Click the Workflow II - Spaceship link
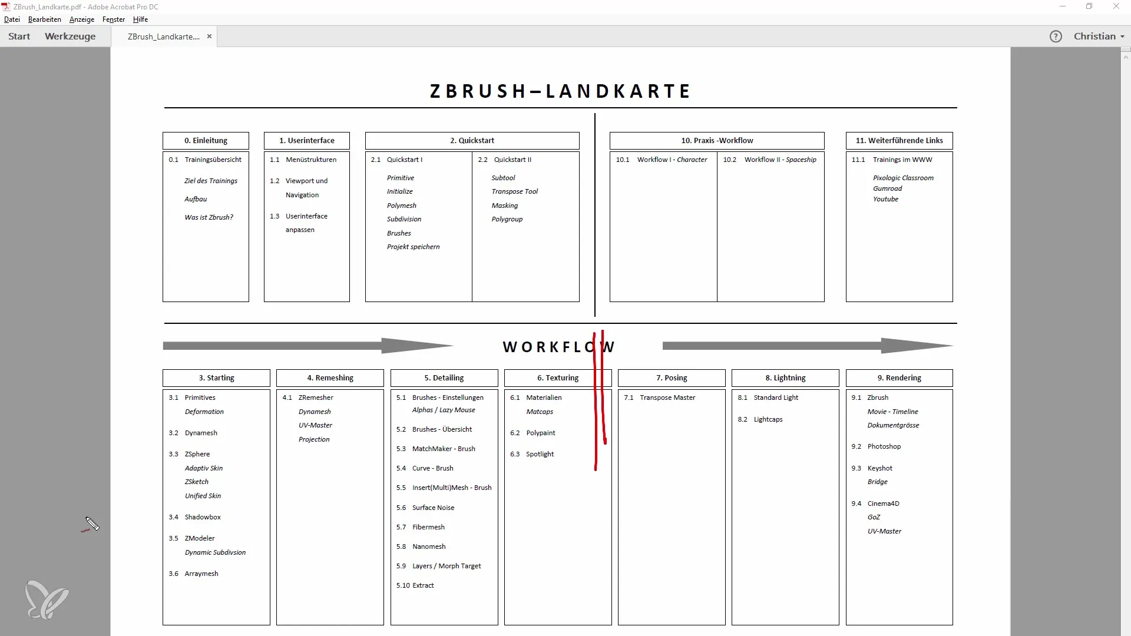 tap(780, 159)
